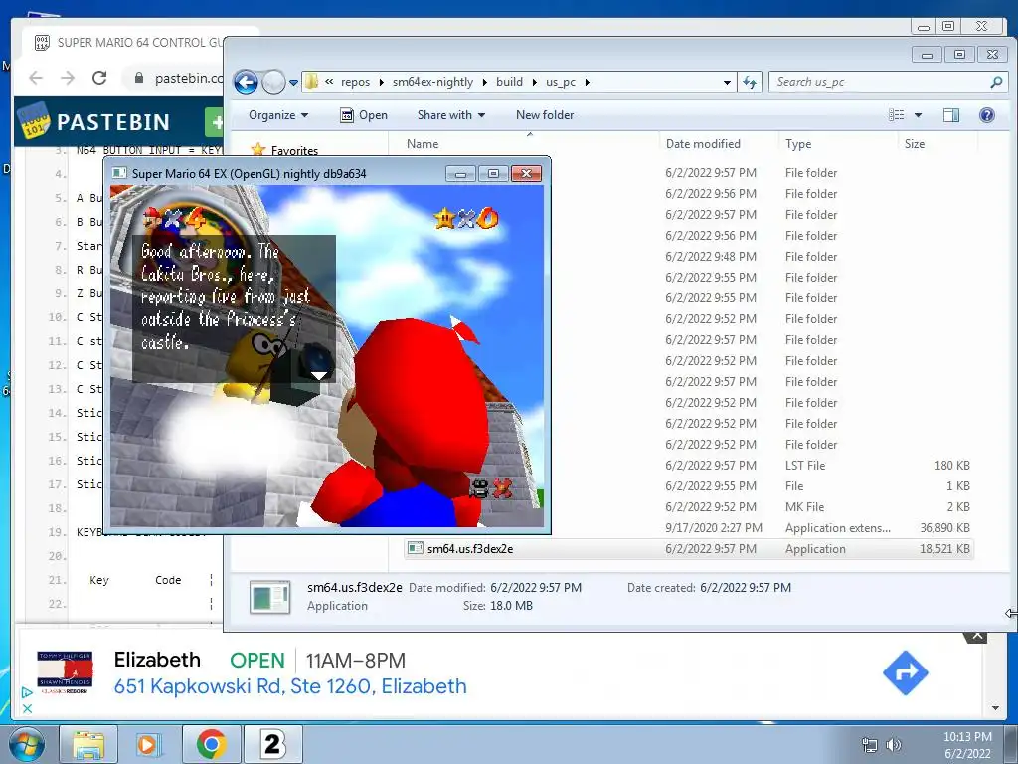The height and width of the screenshot is (764, 1018).
Task: Select Super Mario 64 Control Guide tab
Action: click(x=130, y=43)
